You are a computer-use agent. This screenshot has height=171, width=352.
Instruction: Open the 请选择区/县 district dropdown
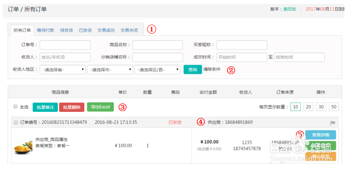click(x=157, y=70)
